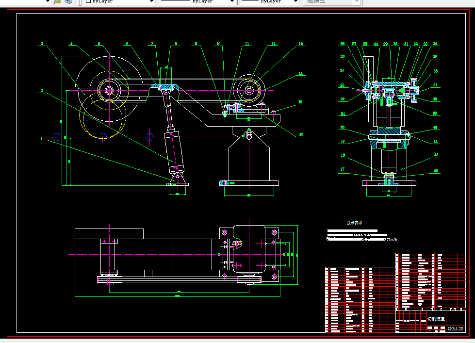Select part balloon number 43

tap(436, 171)
